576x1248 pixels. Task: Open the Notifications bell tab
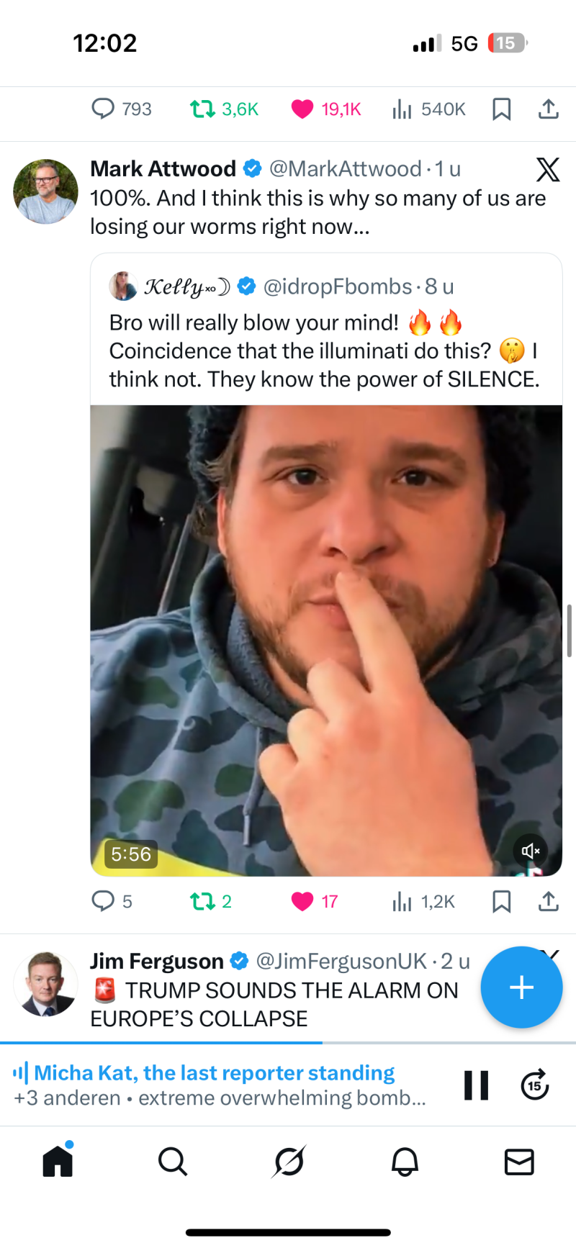(405, 1161)
